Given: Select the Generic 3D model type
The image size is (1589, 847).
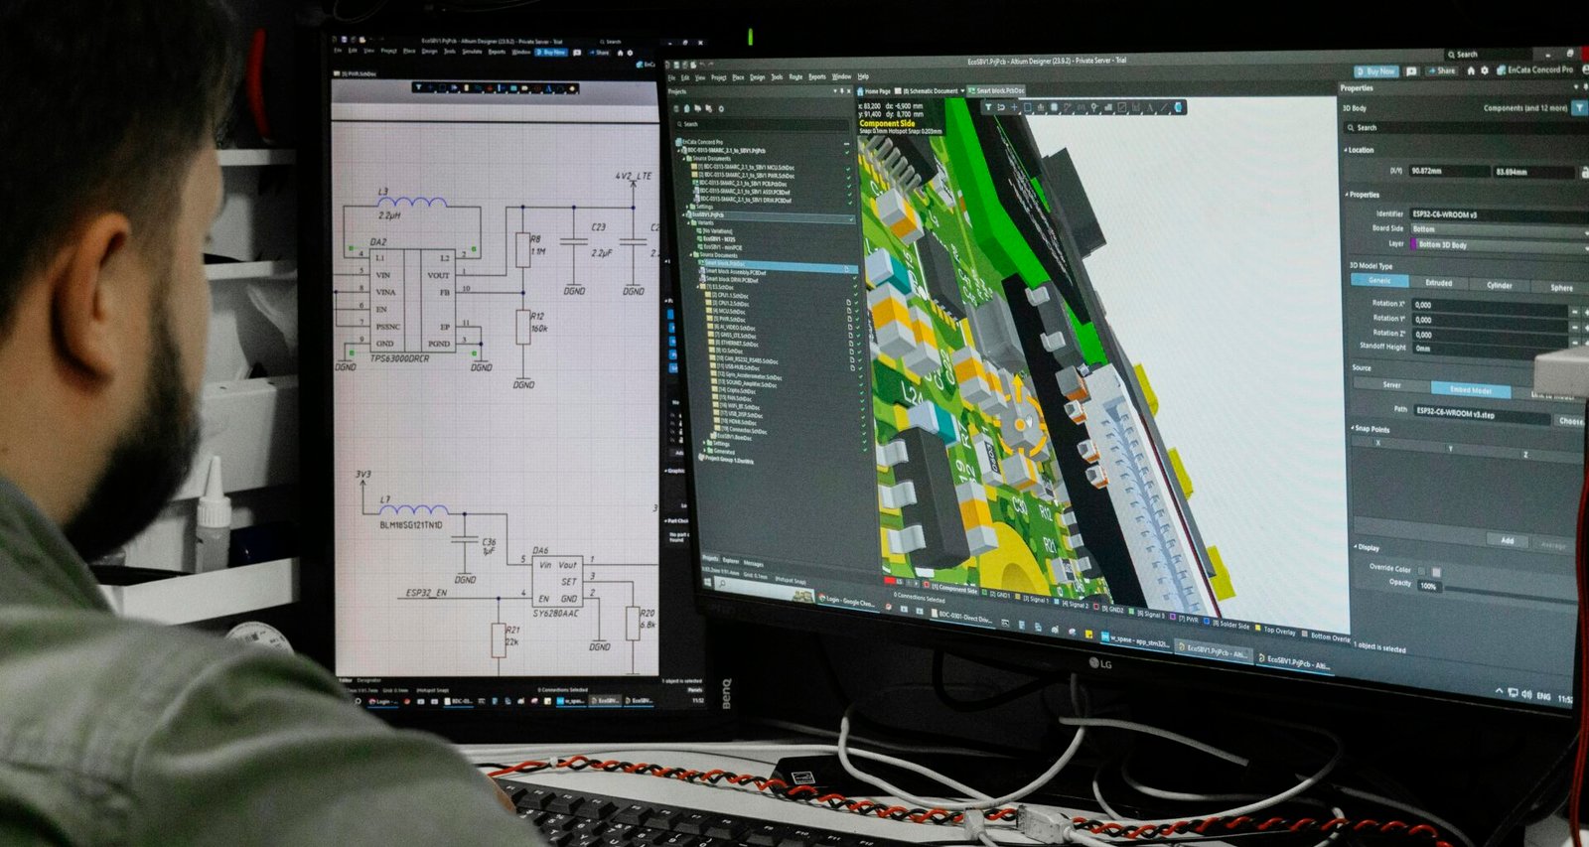Looking at the screenshot, I should [1379, 280].
